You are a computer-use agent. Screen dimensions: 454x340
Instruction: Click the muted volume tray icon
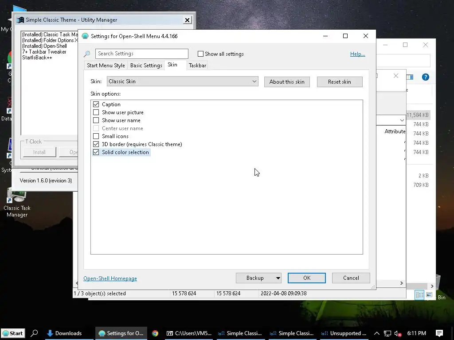(x=398, y=333)
